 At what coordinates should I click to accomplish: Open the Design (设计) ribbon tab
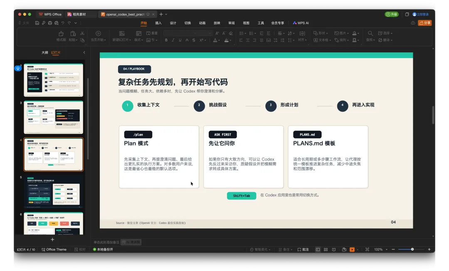coord(173,23)
